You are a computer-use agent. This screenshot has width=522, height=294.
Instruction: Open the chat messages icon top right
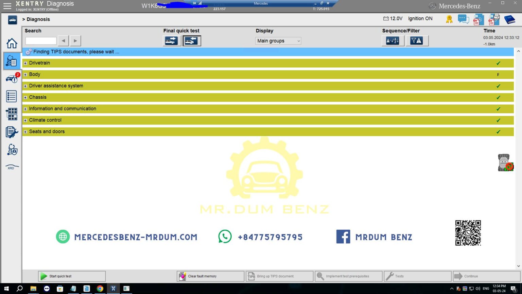[x=463, y=19]
